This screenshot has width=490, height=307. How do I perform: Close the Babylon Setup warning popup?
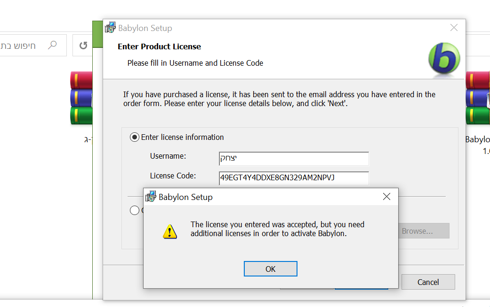(x=386, y=197)
